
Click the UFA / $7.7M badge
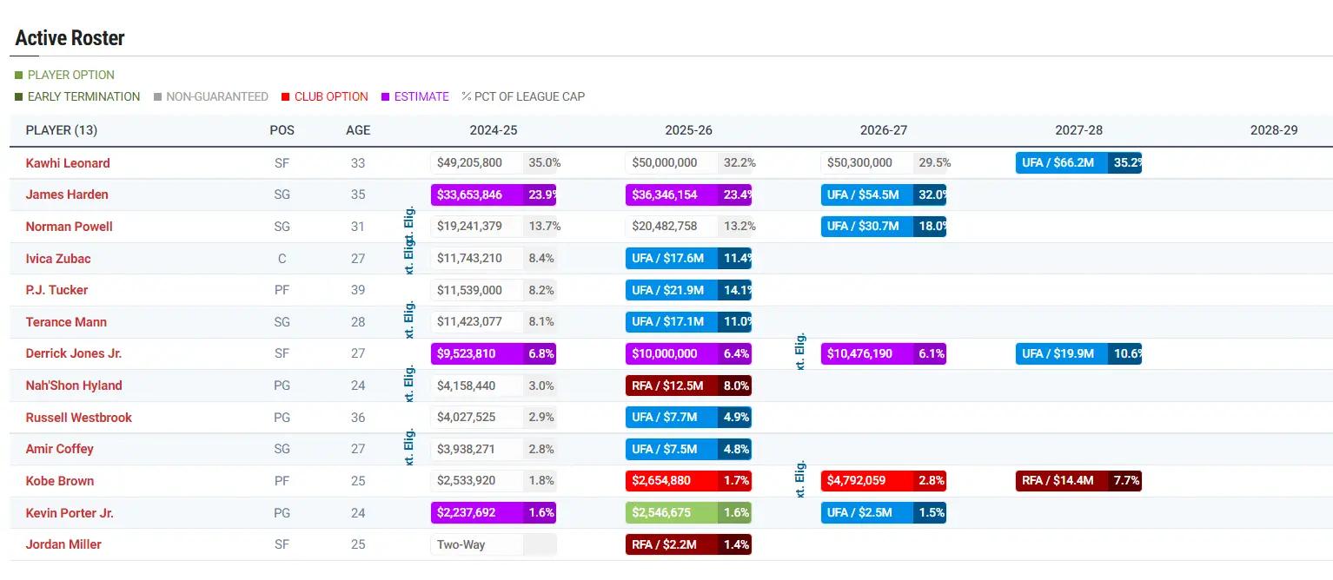688,418
